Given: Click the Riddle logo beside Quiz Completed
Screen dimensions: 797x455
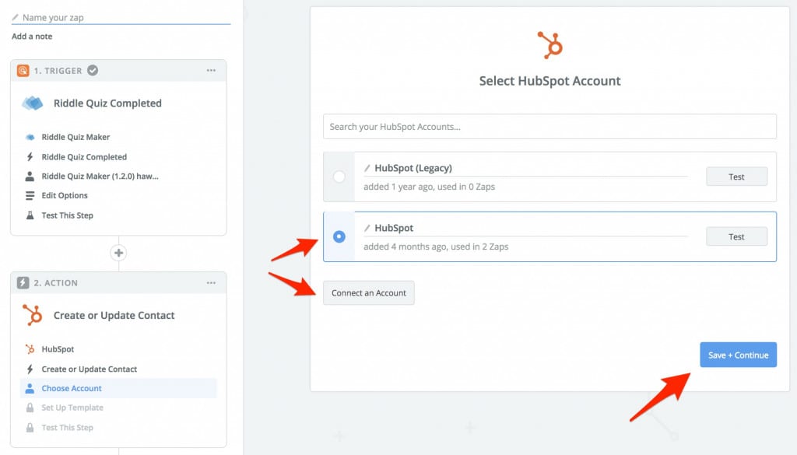Looking at the screenshot, I should (x=33, y=103).
